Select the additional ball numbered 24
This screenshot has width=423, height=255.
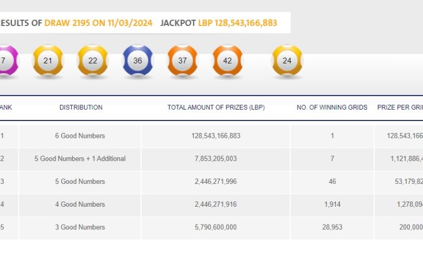[287, 60]
